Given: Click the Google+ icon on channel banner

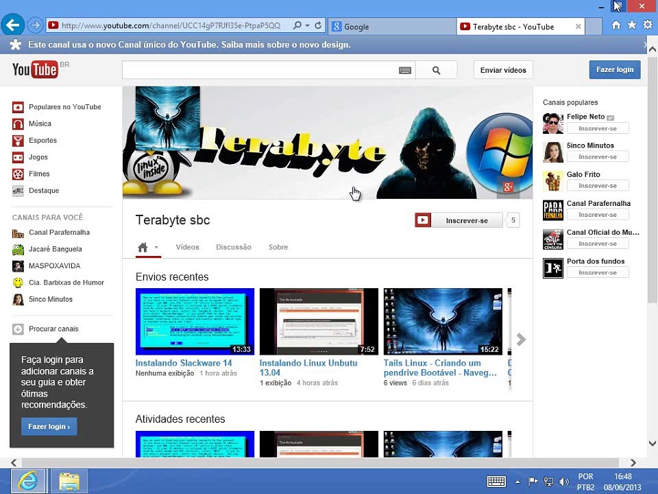Looking at the screenshot, I should click(x=508, y=187).
